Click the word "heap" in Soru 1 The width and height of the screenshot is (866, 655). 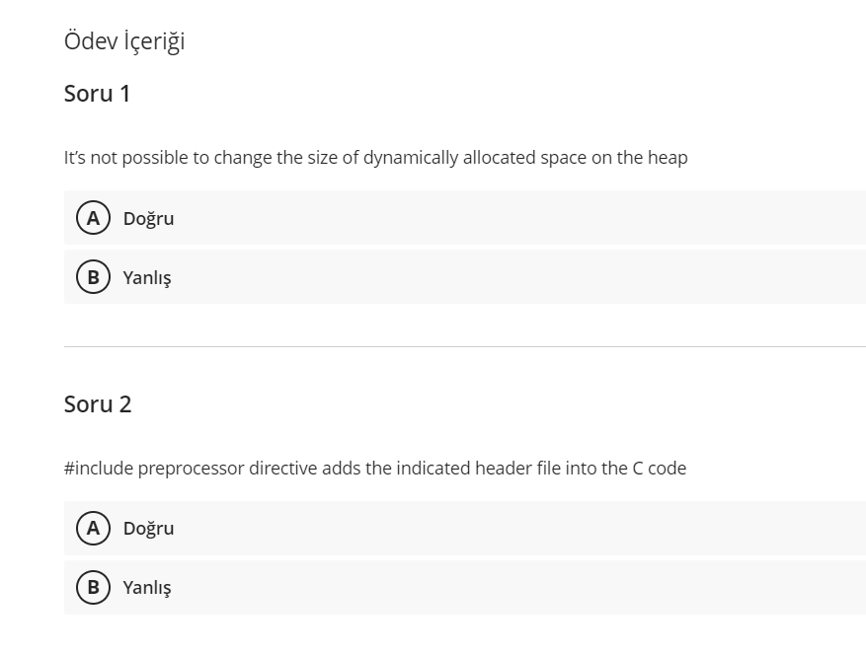pyautogui.click(x=668, y=158)
